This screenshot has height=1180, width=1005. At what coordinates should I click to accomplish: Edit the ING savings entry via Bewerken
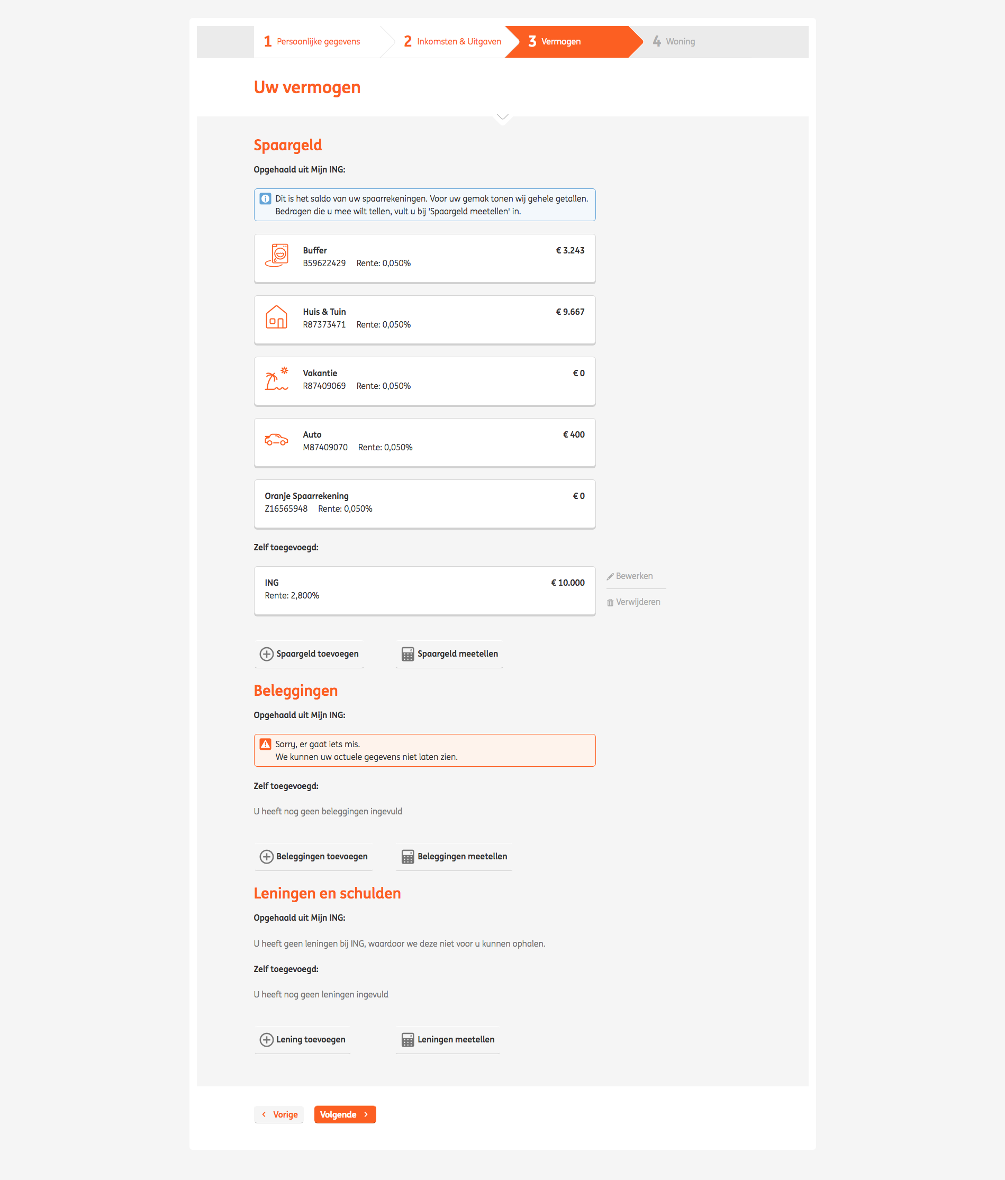pos(630,576)
